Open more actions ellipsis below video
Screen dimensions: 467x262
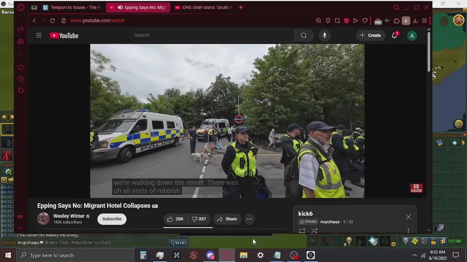pos(249,219)
